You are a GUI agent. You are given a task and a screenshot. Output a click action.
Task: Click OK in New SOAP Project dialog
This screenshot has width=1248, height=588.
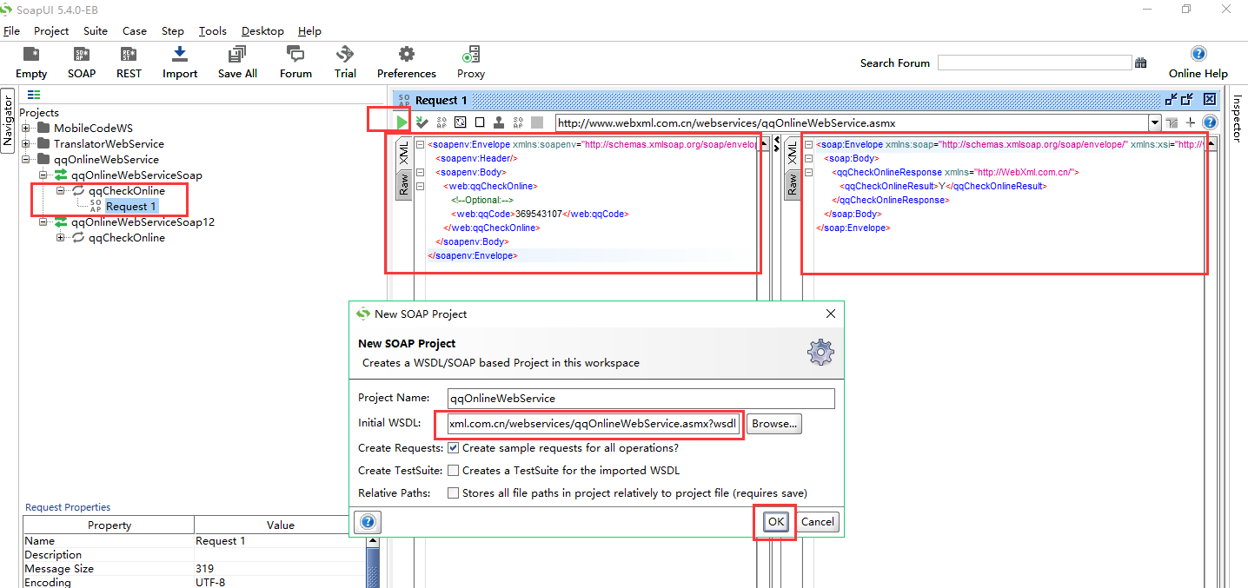tap(774, 521)
